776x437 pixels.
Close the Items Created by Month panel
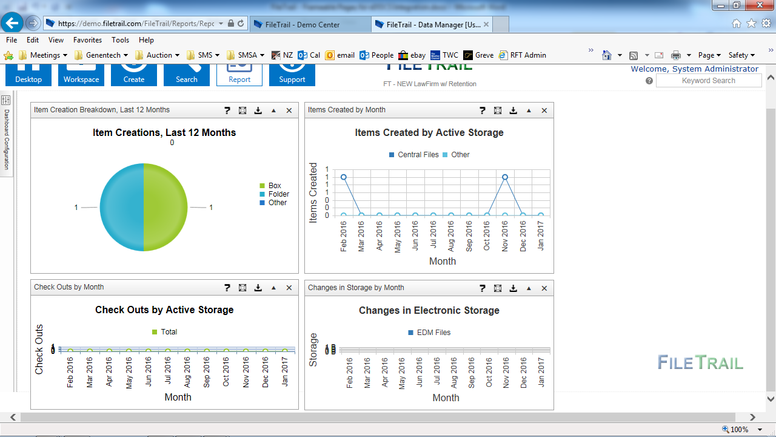click(x=544, y=110)
